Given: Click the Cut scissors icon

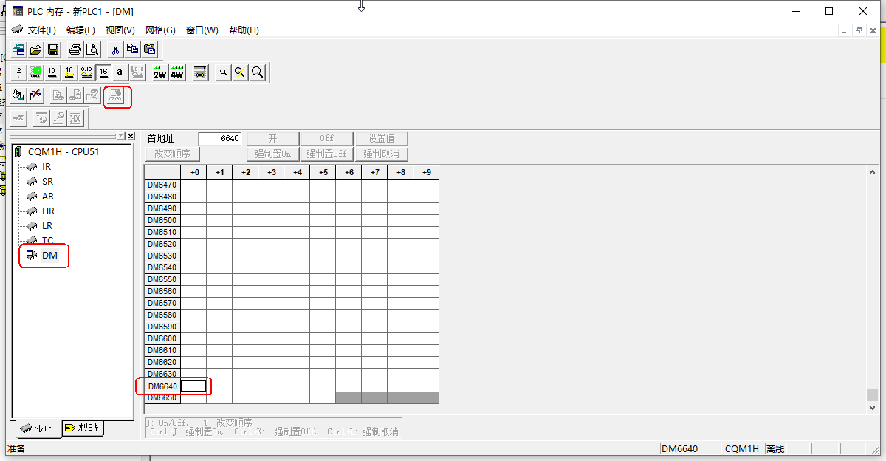Looking at the screenshot, I should (115, 49).
